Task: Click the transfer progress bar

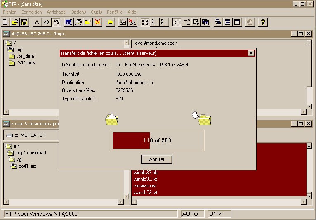Action: point(157,140)
